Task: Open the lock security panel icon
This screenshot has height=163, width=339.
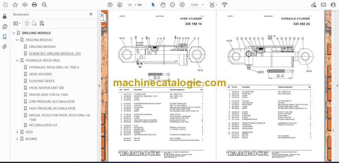Action: [5, 16]
